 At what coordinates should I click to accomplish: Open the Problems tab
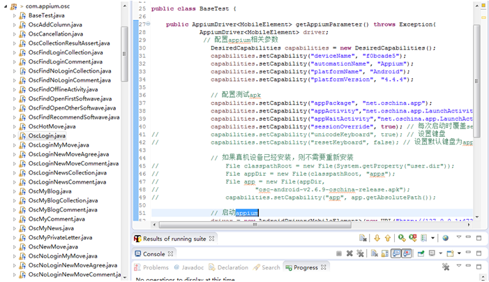coord(151,267)
